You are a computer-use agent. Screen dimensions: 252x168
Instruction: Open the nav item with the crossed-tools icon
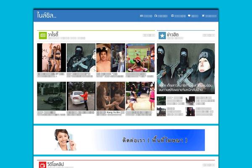[x=209, y=16]
